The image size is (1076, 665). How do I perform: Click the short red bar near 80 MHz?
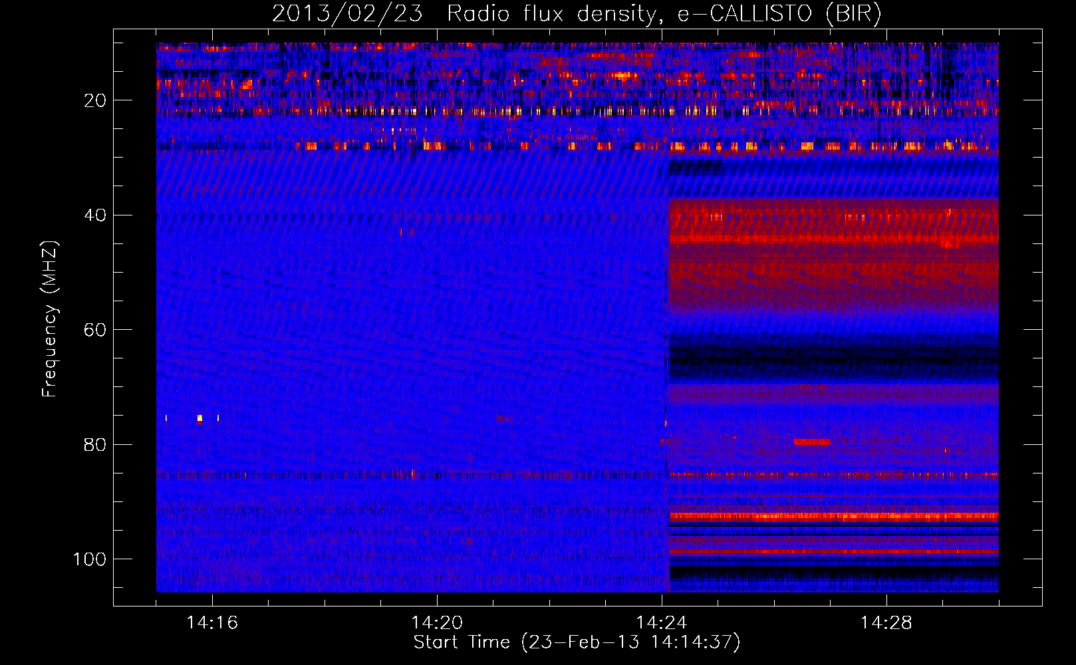point(811,442)
